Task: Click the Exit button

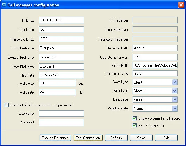Action: coord(166,138)
